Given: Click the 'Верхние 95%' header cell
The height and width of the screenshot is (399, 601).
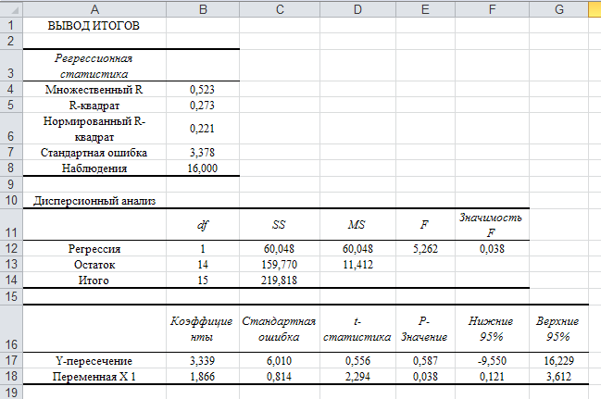Looking at the screenshot, I should pos(558,329).
